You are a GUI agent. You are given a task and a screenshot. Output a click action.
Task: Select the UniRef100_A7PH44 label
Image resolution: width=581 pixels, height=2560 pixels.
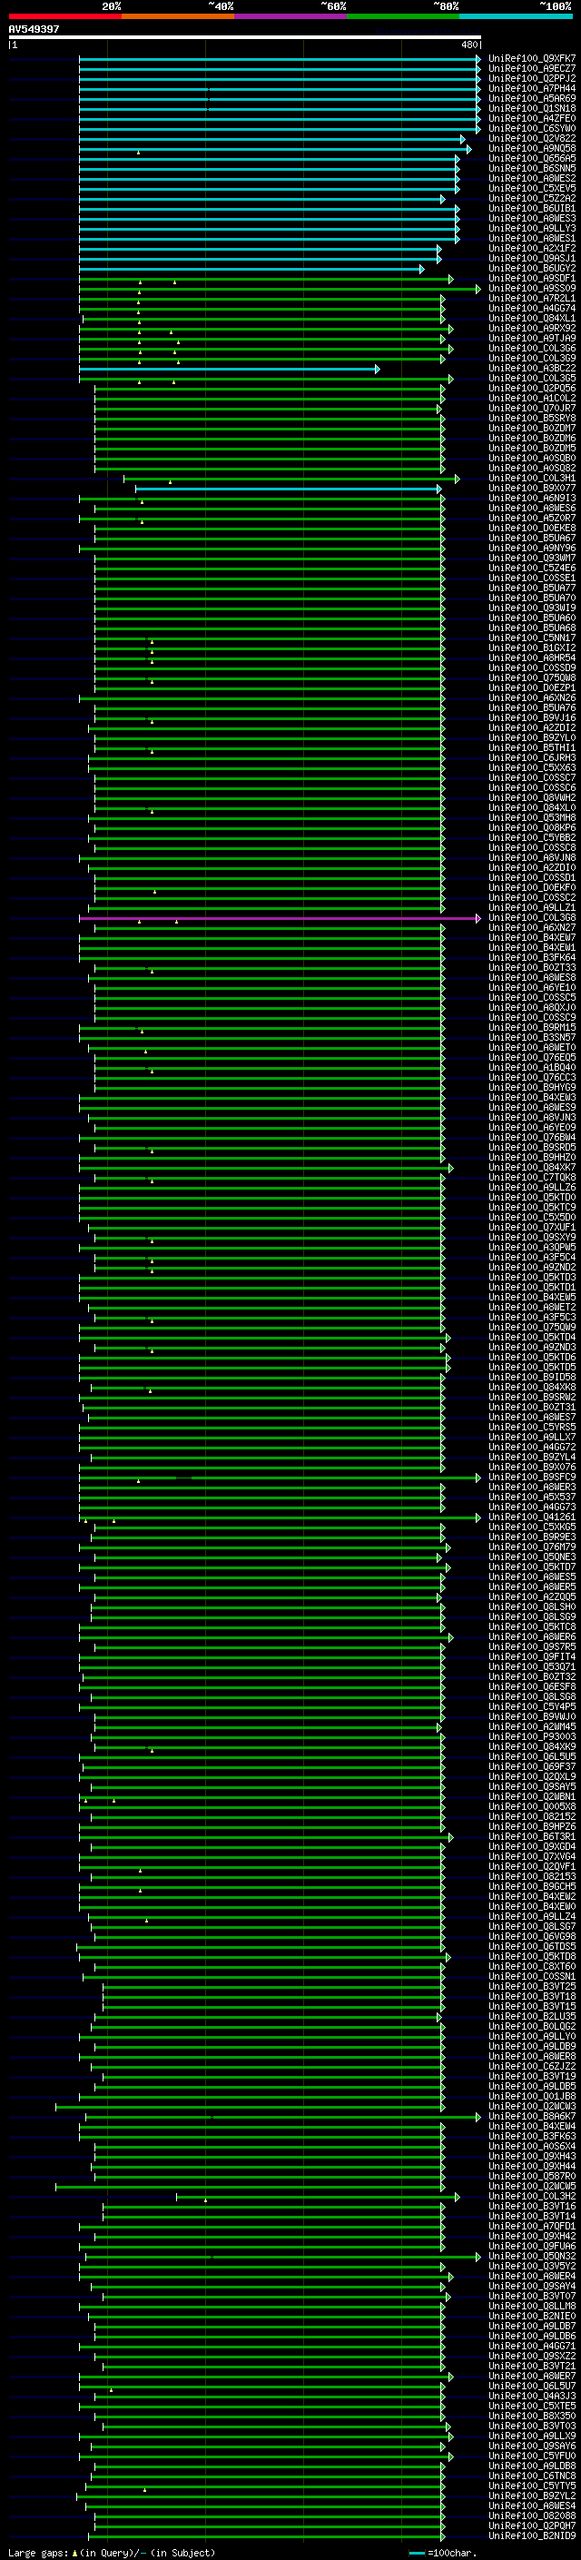click(531, 89)
